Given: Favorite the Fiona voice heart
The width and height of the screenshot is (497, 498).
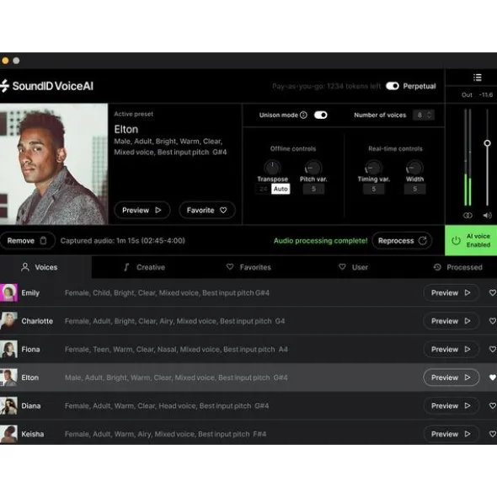Looking at the screenshot, I should click(x=492, y=350).
